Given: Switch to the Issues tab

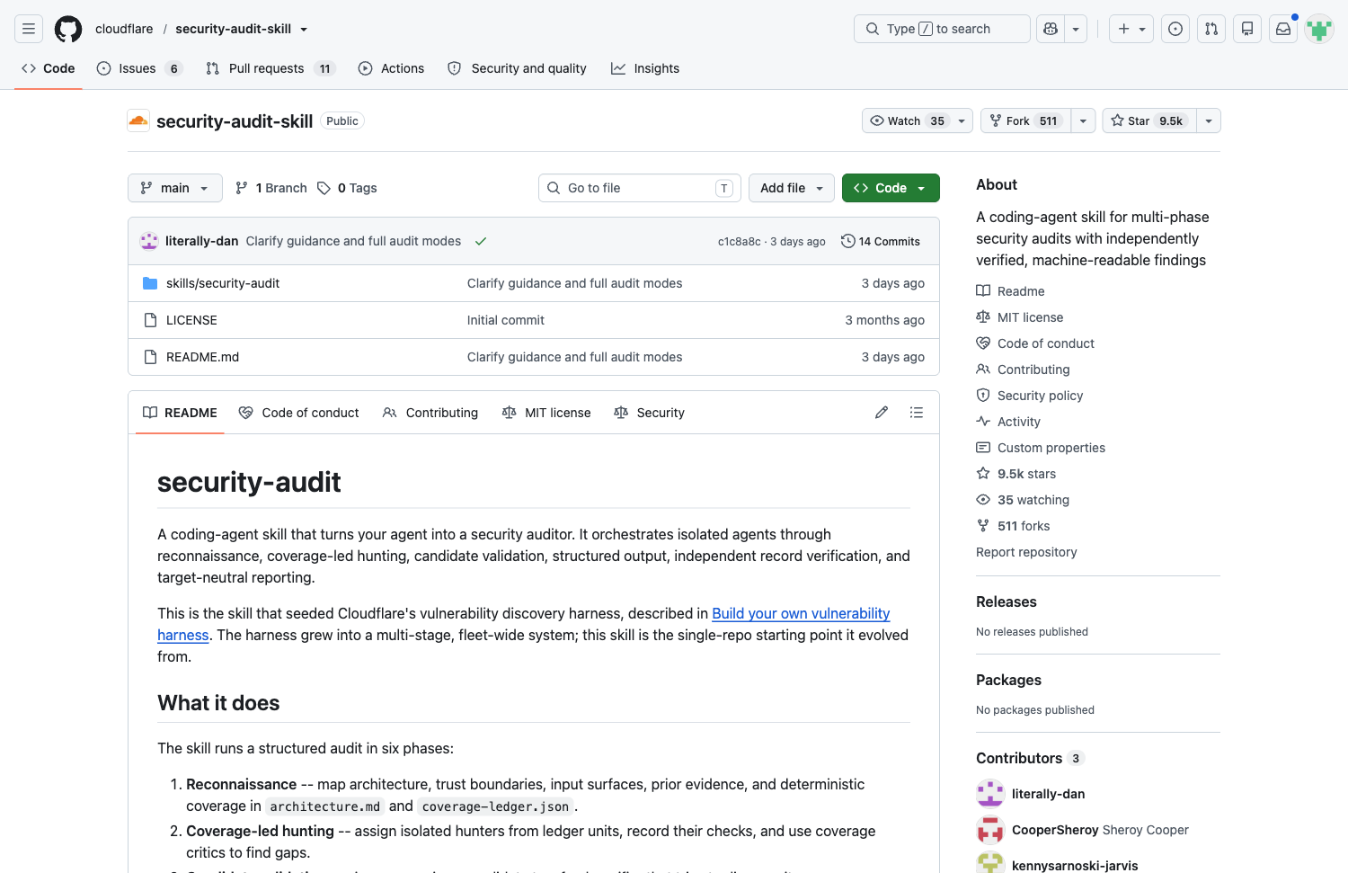Looking at the screenshot, I should coord(139,68).
